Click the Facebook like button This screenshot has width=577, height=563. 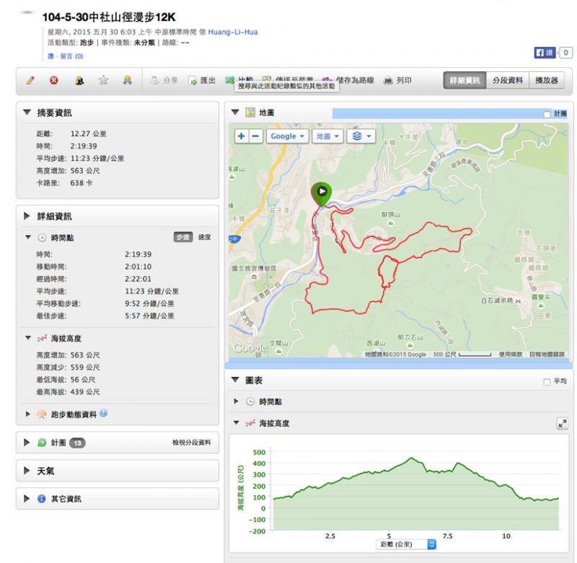coord(545,53)
